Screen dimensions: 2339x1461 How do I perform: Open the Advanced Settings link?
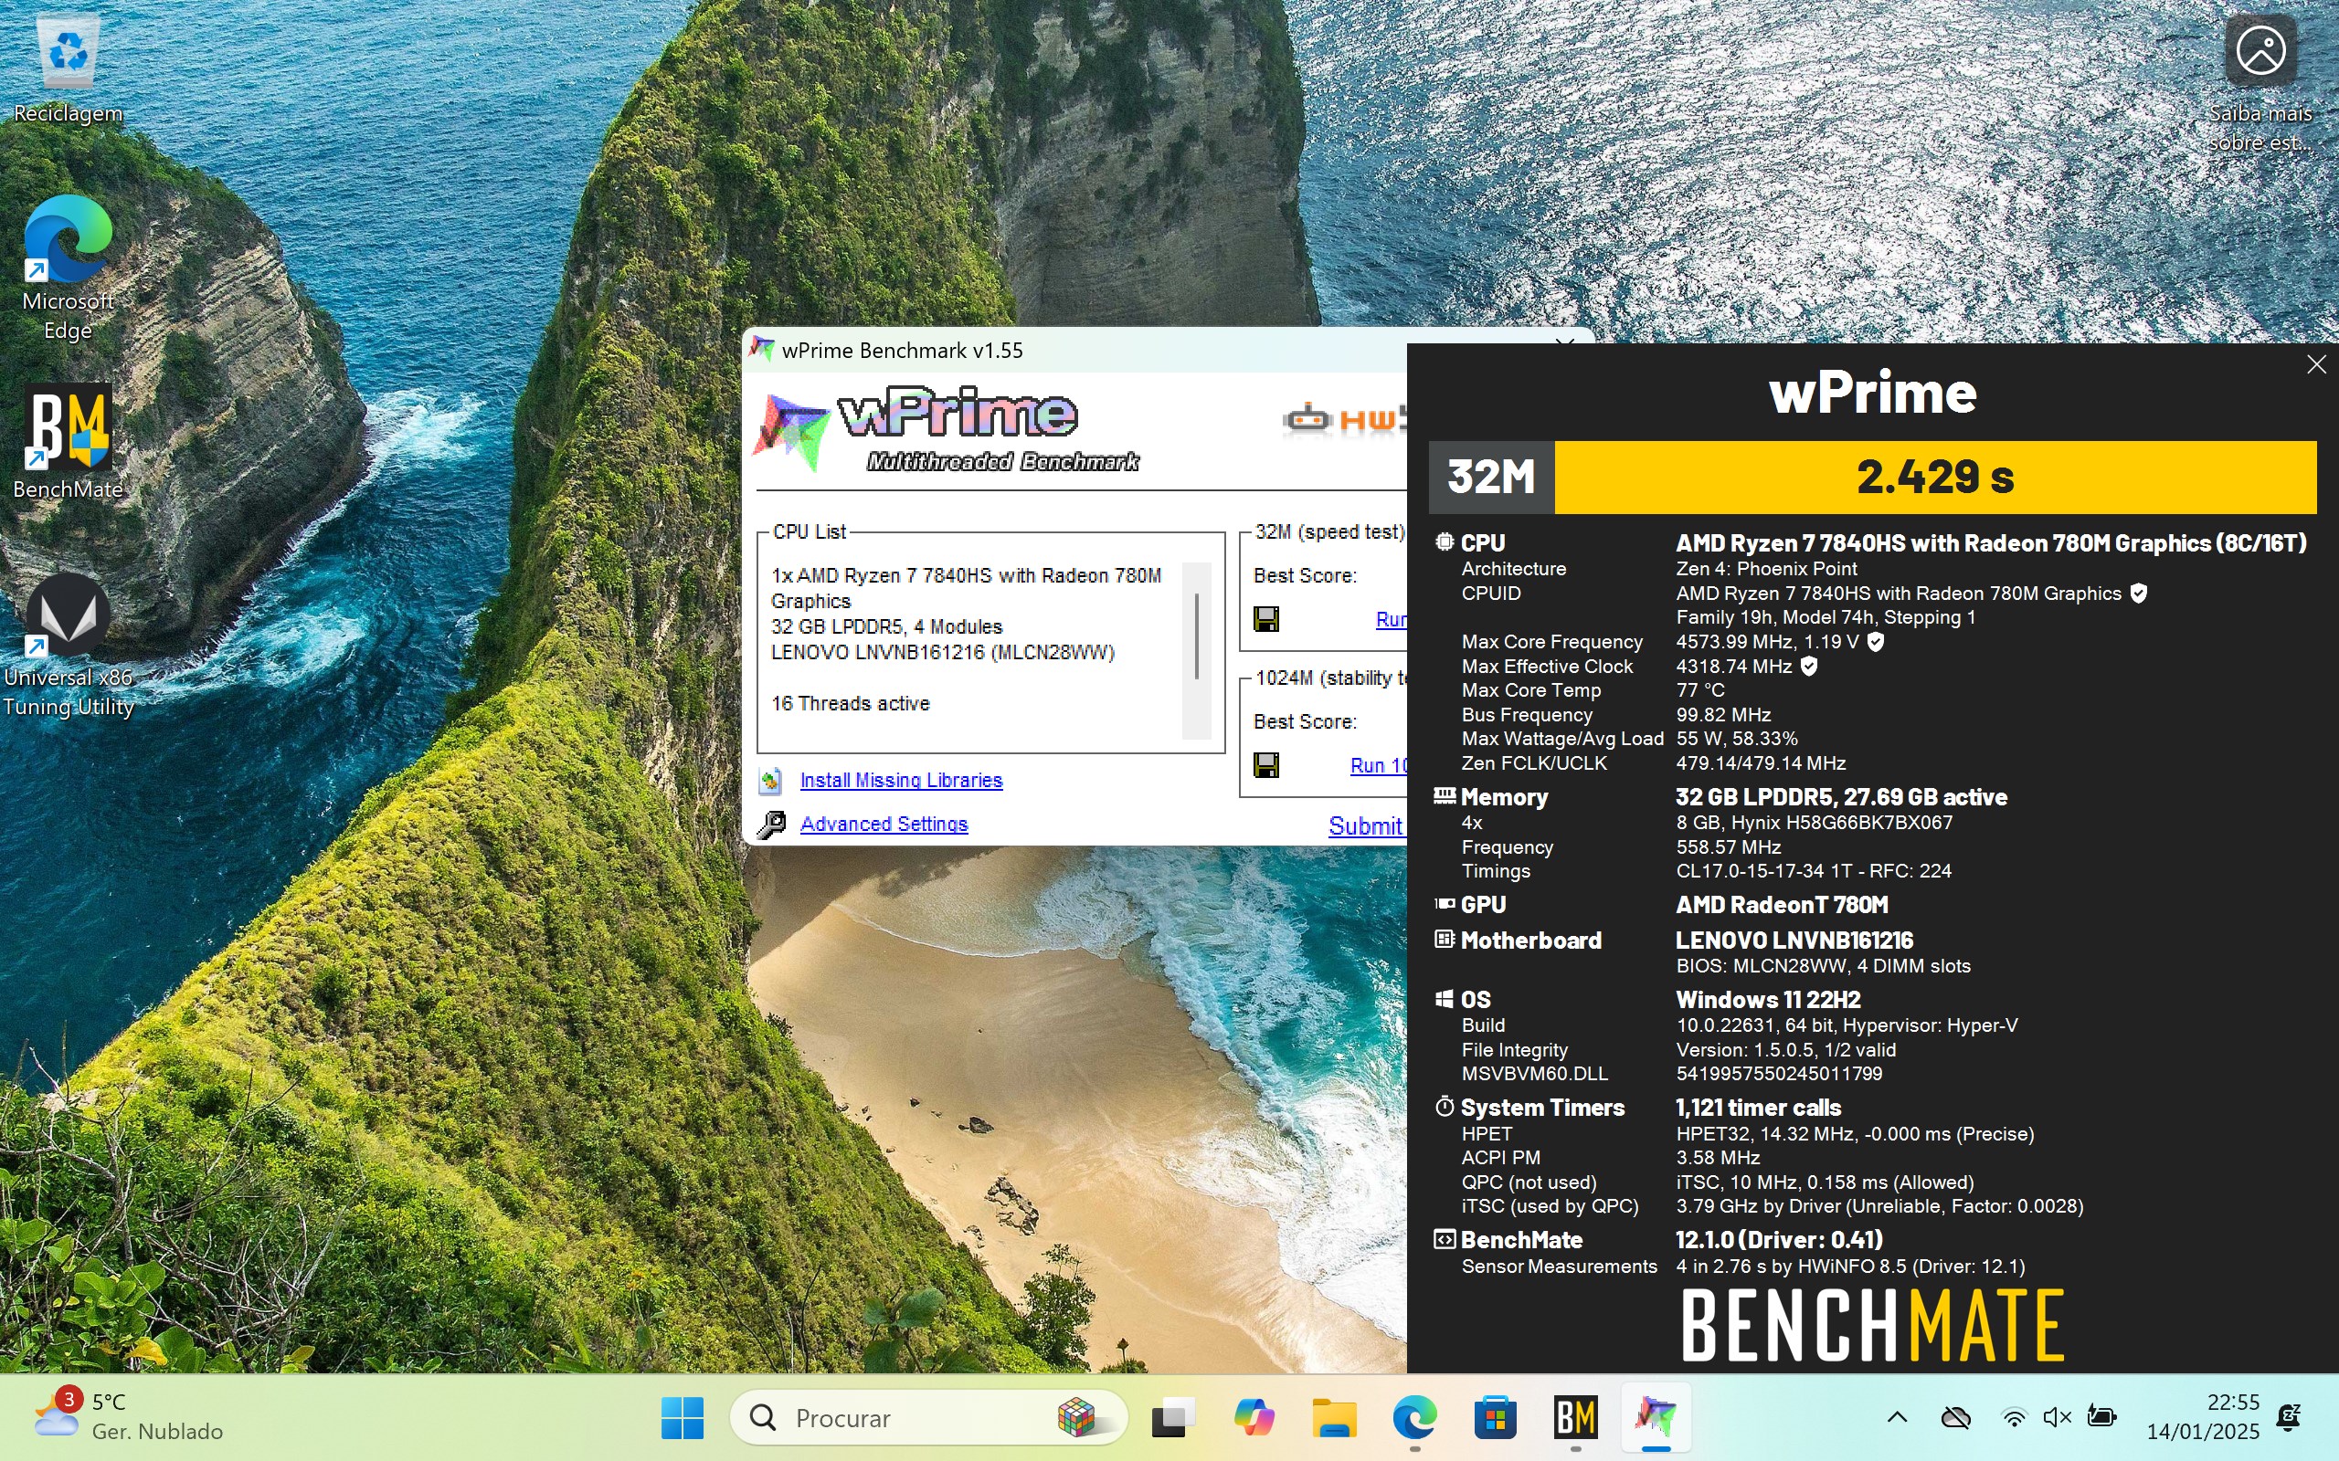point(884,824)
